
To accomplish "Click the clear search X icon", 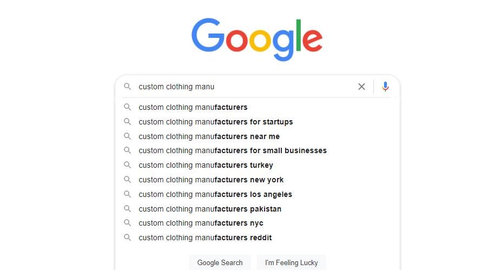I will point(361,87).
